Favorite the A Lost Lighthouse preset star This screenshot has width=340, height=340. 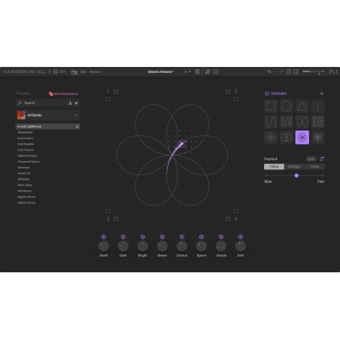[77, 126]
